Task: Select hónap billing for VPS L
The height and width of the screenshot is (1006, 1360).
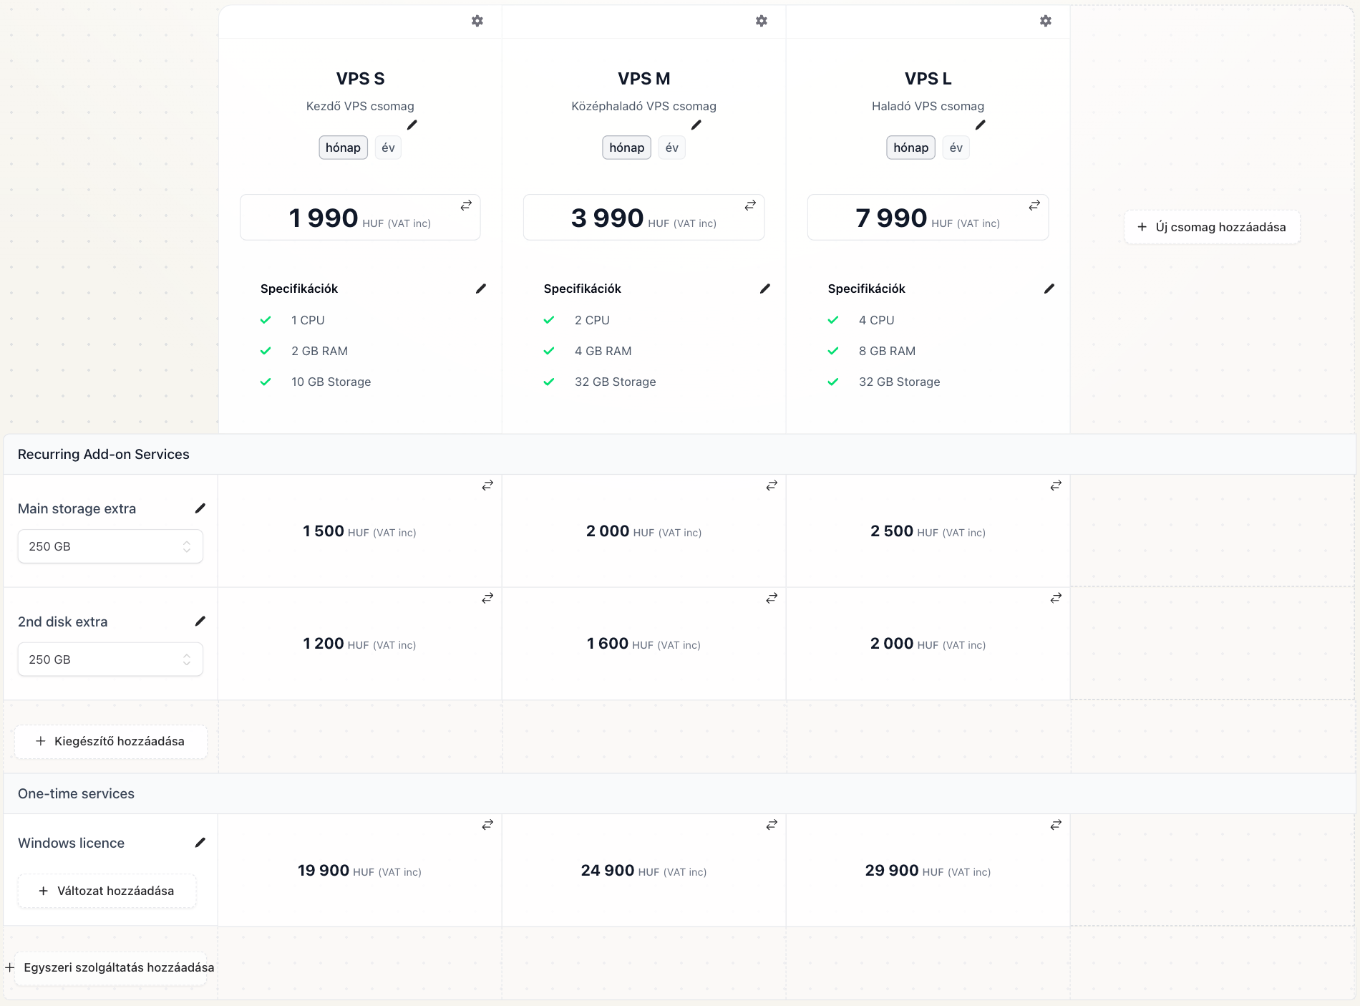Action: (x=911, y=147)
